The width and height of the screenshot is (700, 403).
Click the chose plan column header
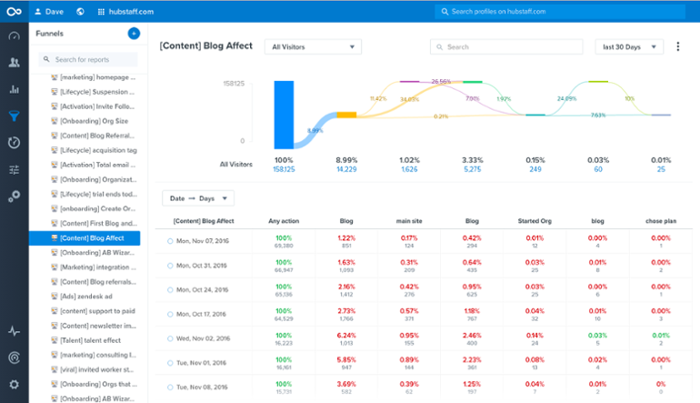coord(661,221)
